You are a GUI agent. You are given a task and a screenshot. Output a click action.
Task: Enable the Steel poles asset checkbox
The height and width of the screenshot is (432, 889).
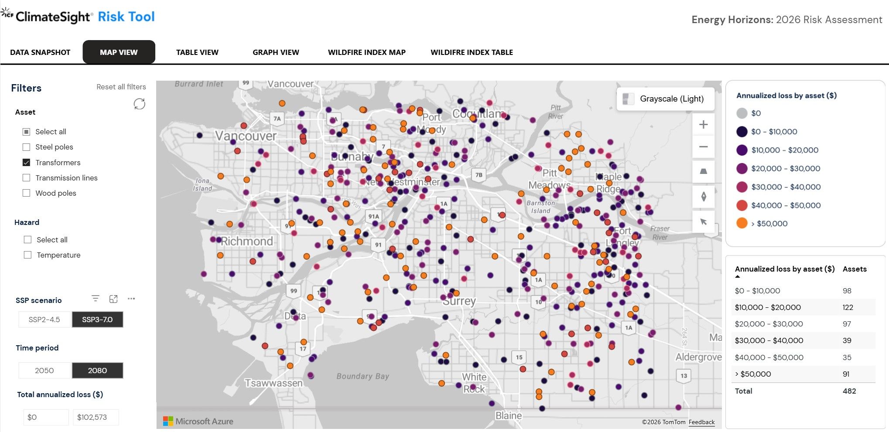coord(27,147)
